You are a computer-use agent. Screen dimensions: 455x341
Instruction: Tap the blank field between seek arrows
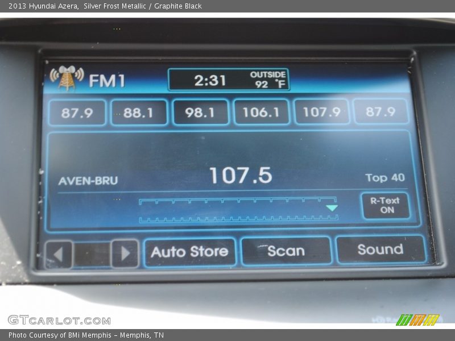coord(92,254)
